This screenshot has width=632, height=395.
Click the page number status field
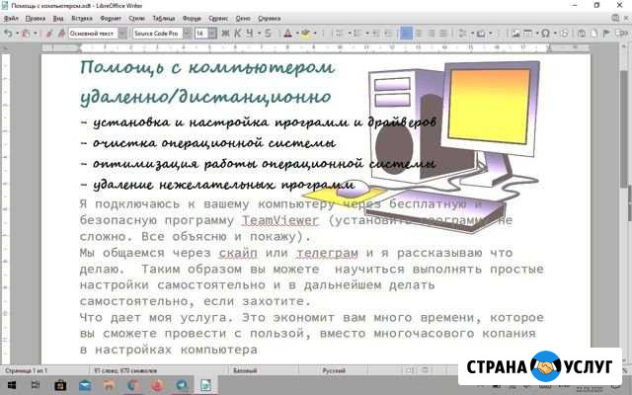[x=26, y=370]
